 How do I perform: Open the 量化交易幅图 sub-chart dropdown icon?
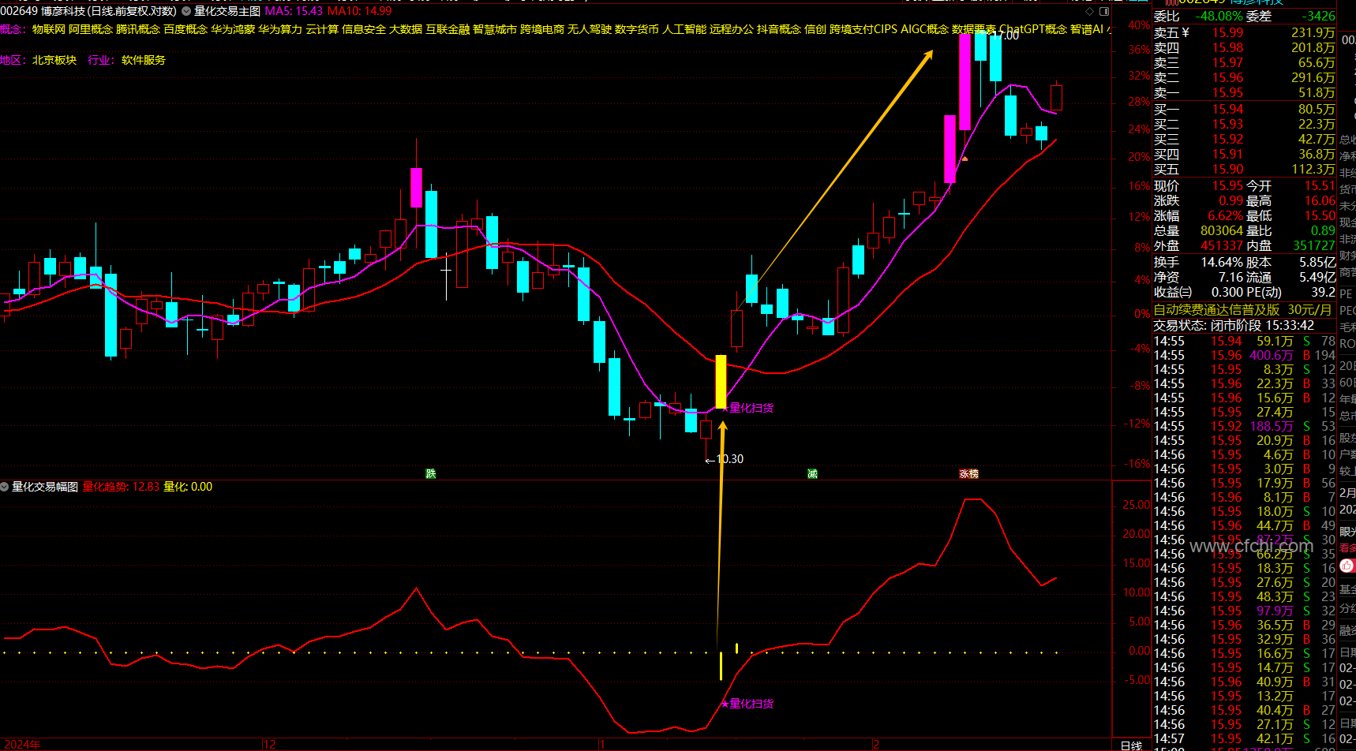pyautogui.click(x=5, y=487)
